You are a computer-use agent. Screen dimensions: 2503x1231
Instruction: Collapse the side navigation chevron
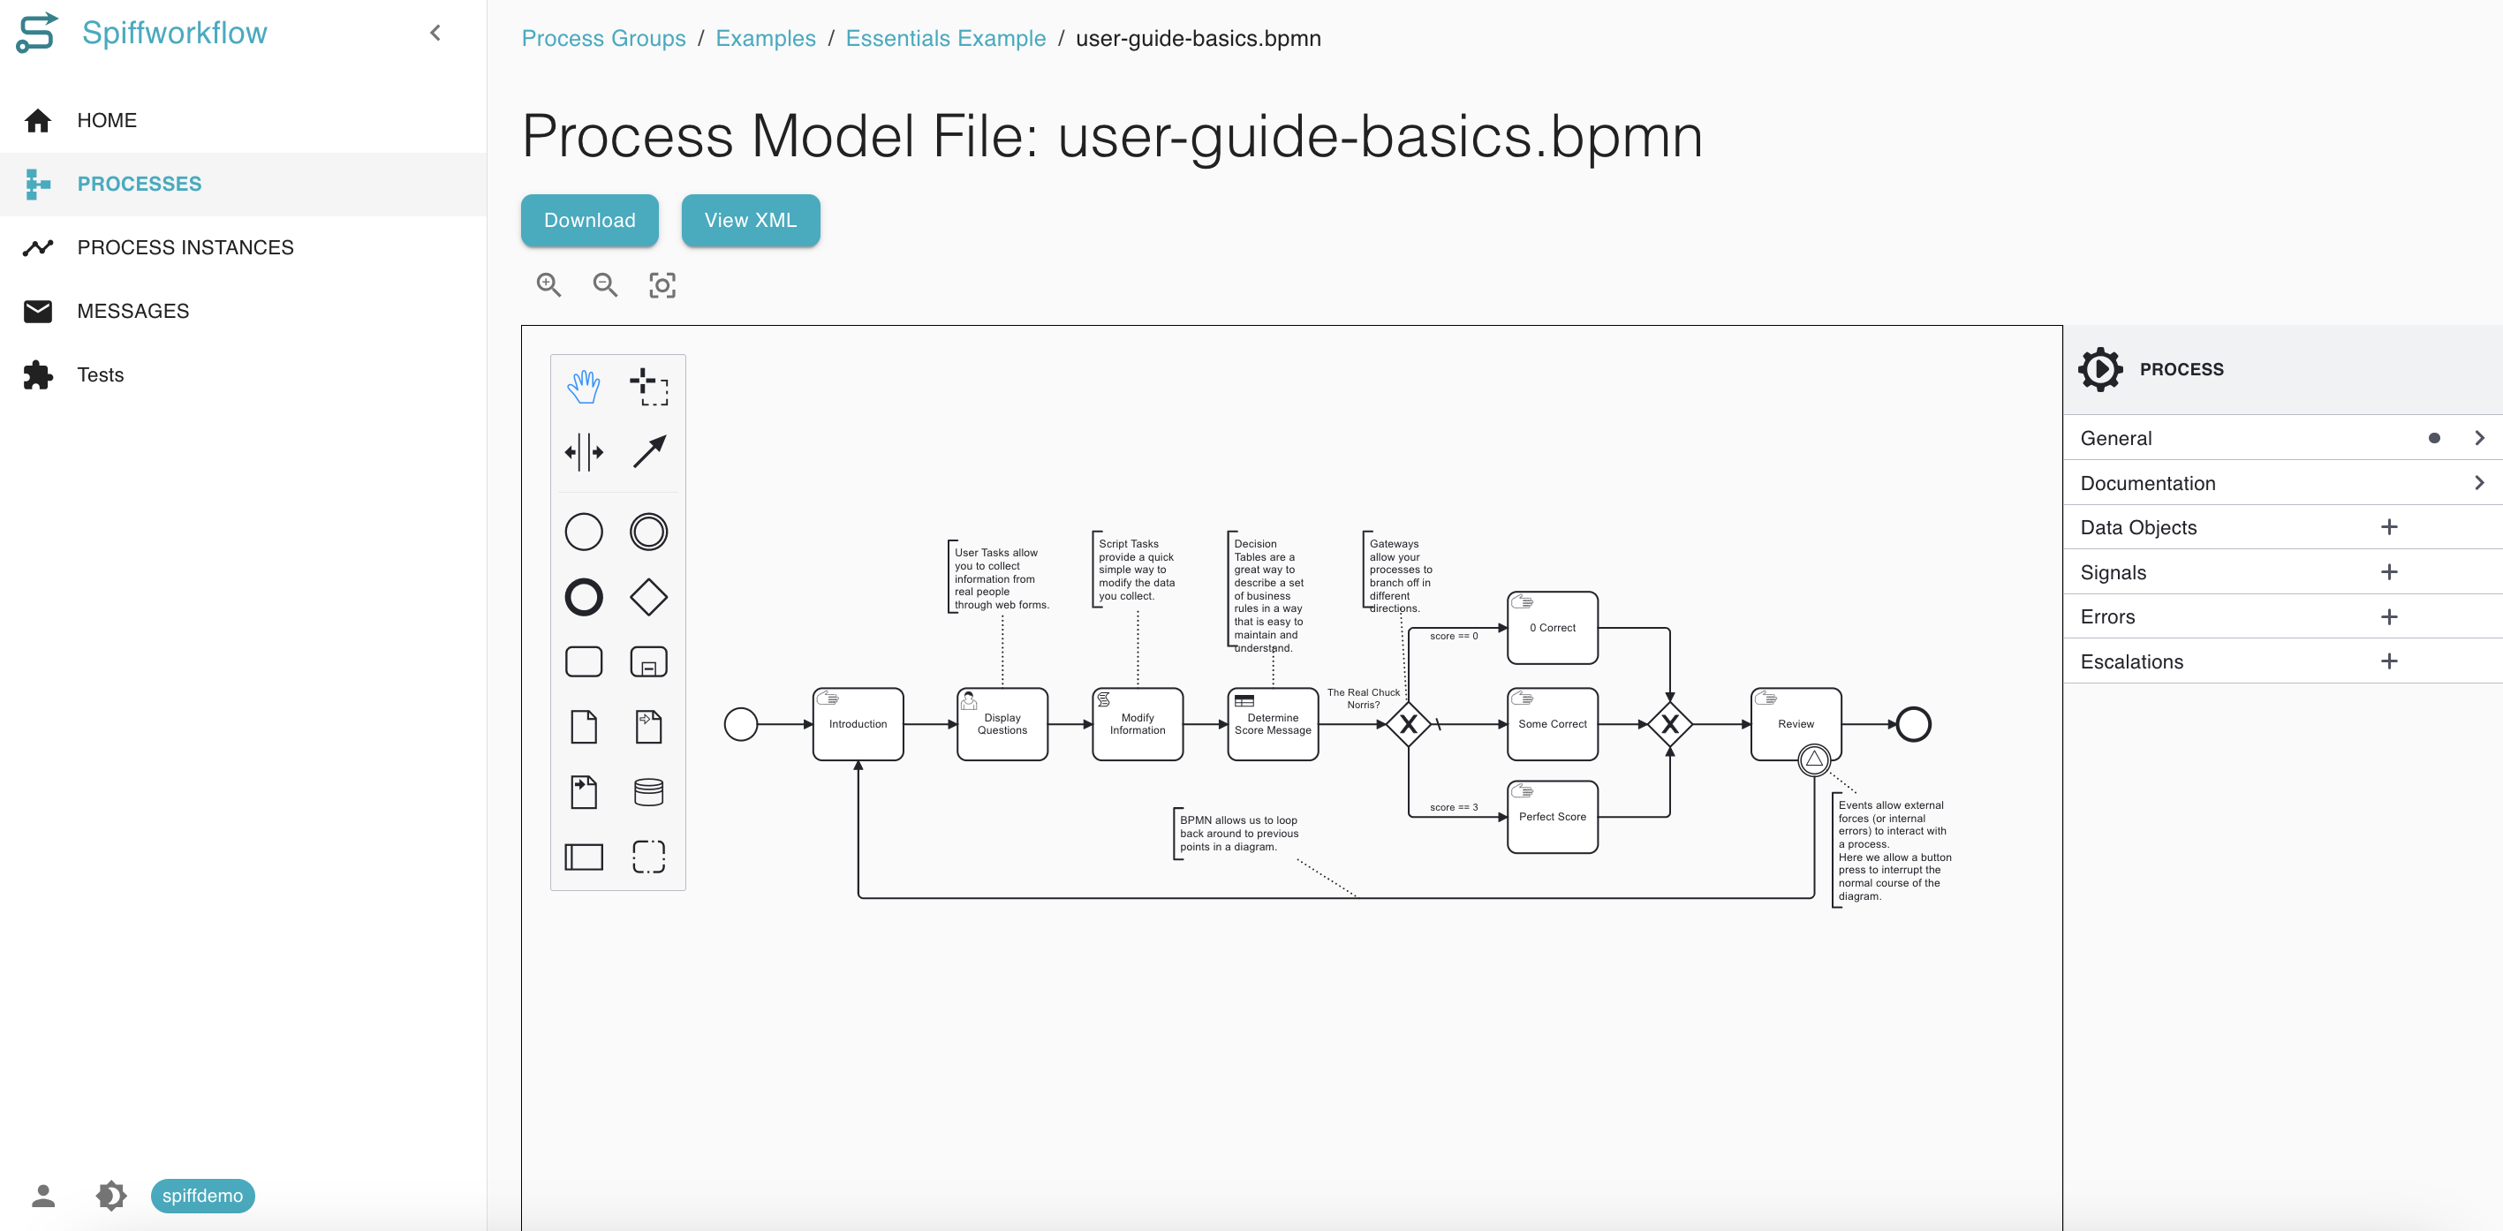pos(435,33)
